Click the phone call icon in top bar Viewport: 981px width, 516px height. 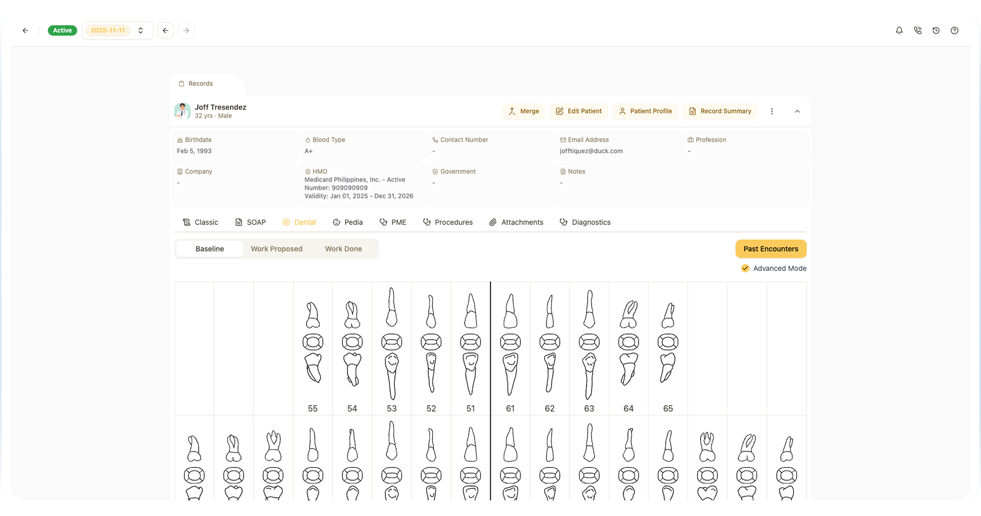917,30
